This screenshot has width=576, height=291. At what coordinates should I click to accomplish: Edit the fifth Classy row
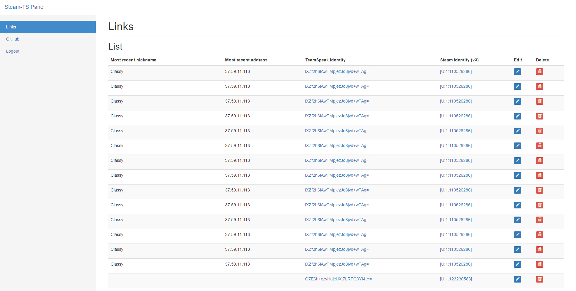(x=518, y=131)
